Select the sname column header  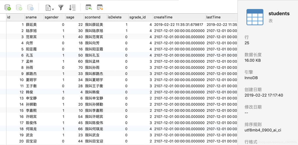pos(34,17)
